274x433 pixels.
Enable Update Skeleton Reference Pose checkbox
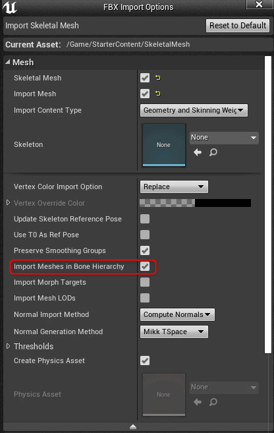tap(145, 219)
